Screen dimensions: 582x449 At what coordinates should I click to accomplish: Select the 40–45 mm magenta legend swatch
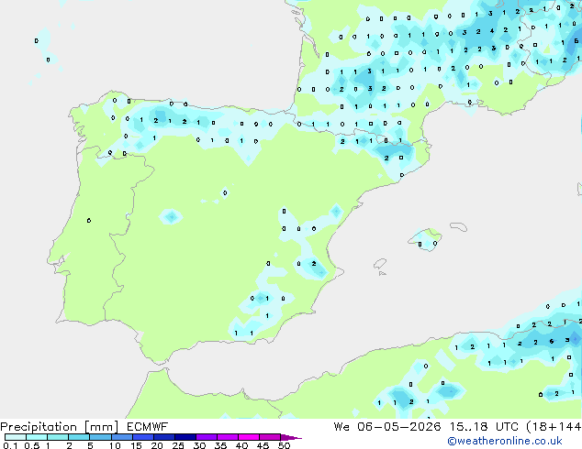(x=249, y=437)
